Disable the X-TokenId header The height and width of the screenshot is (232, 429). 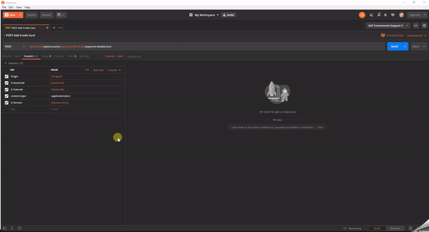(x=6, y=89)
